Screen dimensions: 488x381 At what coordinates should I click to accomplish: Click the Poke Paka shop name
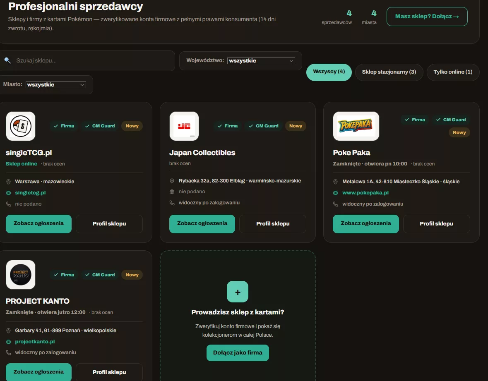[351, 153]
